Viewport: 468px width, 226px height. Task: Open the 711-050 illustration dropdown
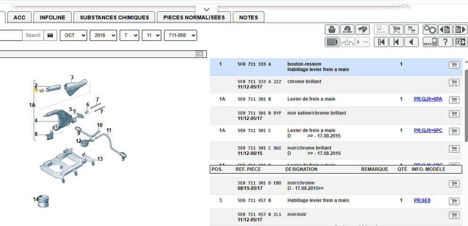tap(180, 35)
